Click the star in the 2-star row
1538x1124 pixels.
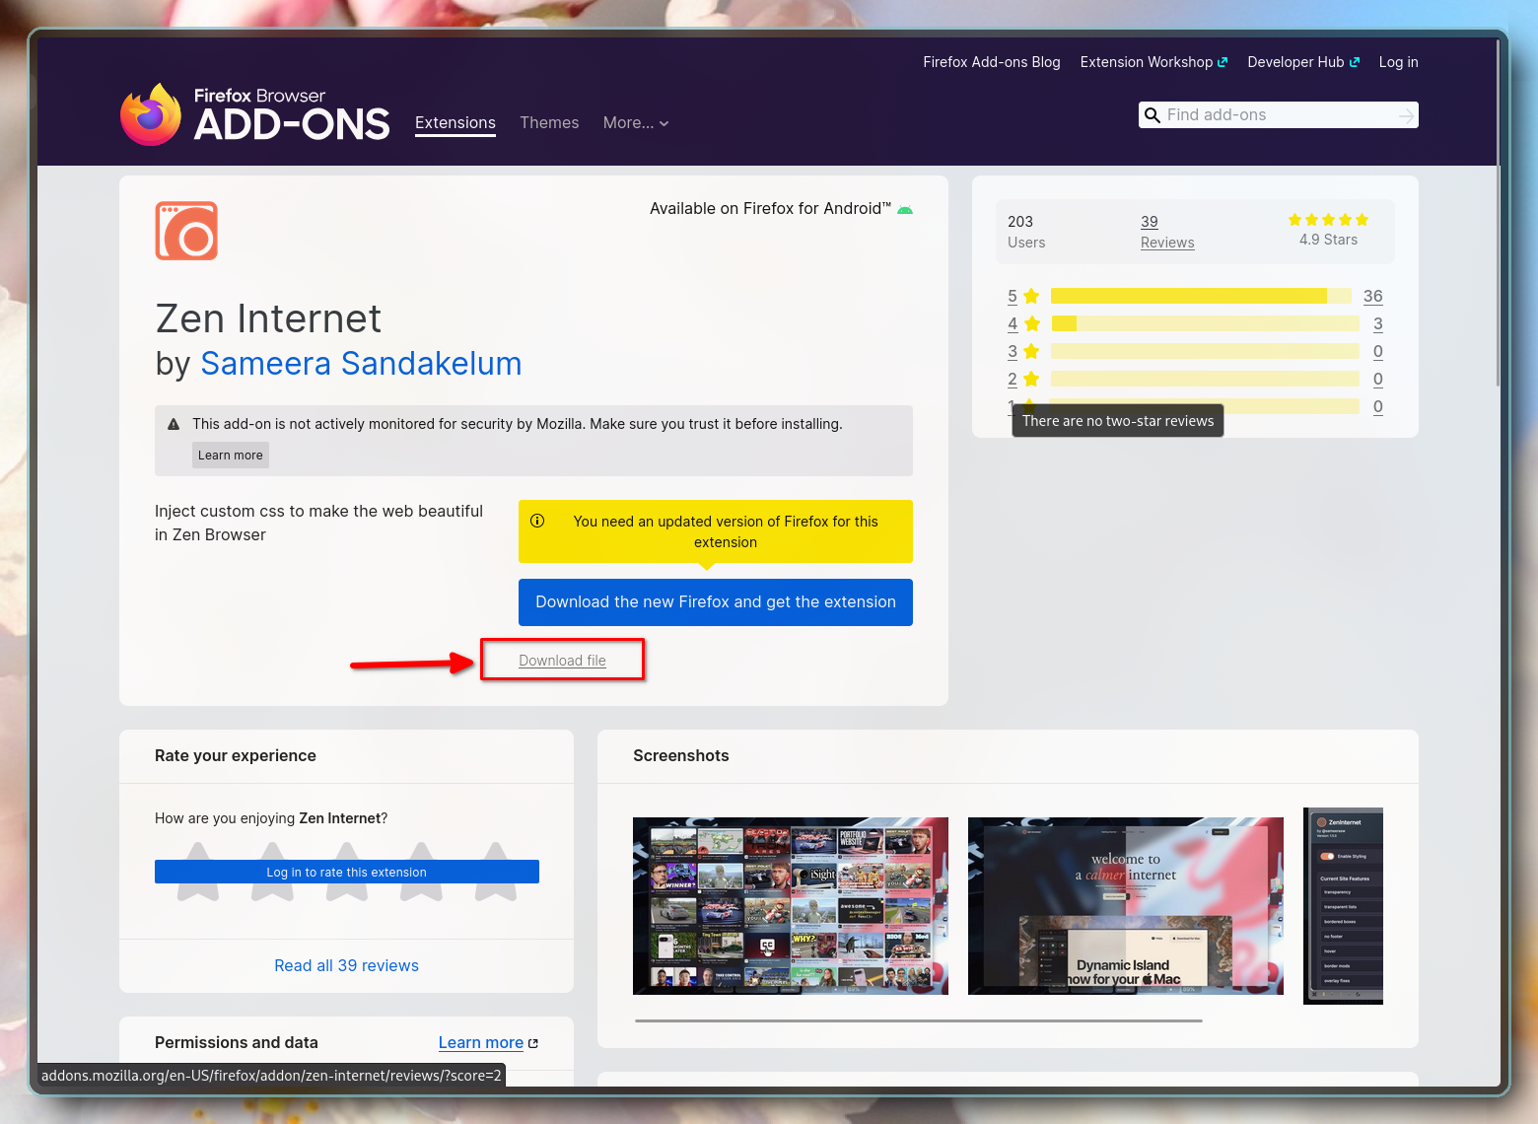point(1031,379)
